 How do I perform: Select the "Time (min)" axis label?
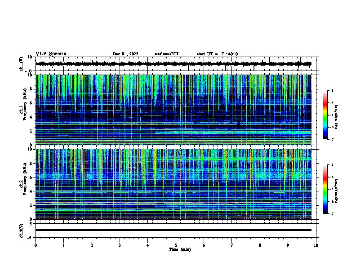click(180, 249)
